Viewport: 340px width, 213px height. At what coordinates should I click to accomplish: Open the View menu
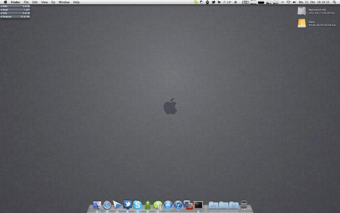45,2
